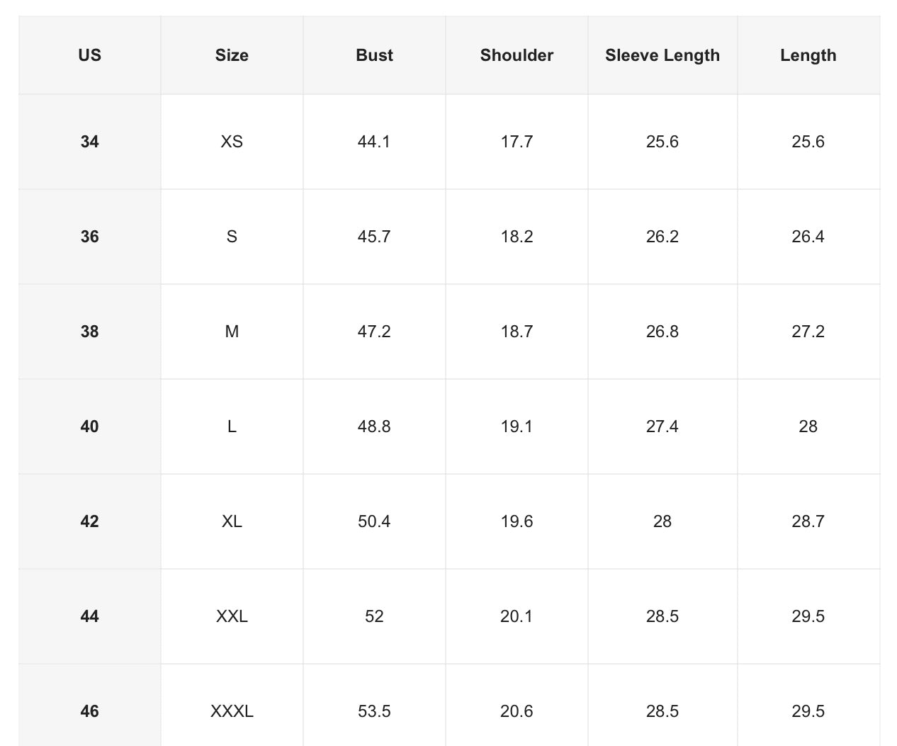
Task: Click bust value 53.5
Action: (374, 711)
